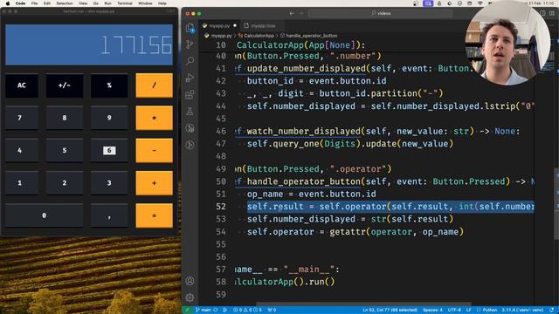The image size is (559, 314).
Task: Open the errors and warnings count
Action: 247,311
